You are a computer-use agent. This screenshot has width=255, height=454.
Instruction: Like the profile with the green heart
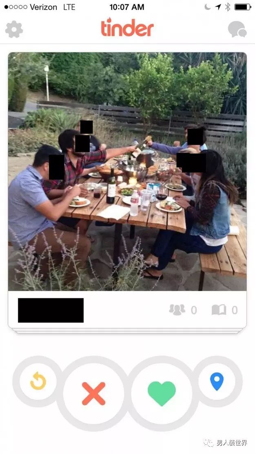(x=162, y=394)
